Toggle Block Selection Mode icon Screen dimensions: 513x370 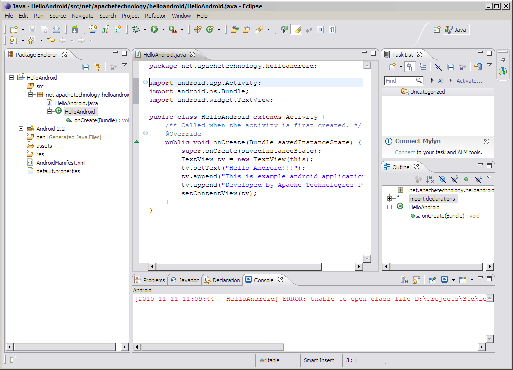pyautogui.click(x=320, y=29)
